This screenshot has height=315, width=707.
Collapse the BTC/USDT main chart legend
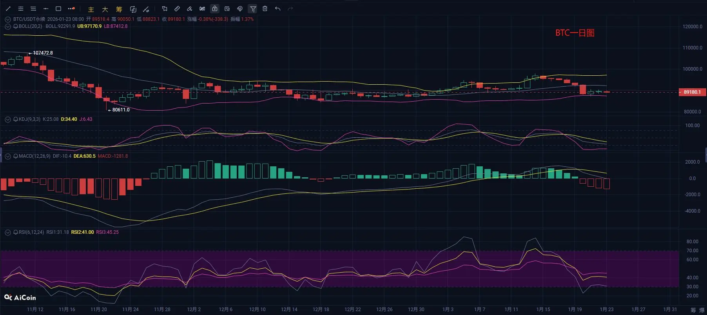coord(8,19)
